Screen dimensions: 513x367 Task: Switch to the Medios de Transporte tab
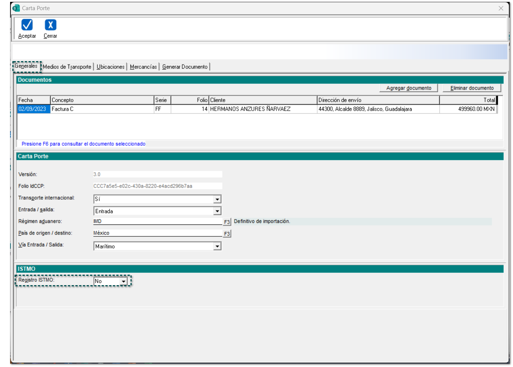tap(67, 67)
